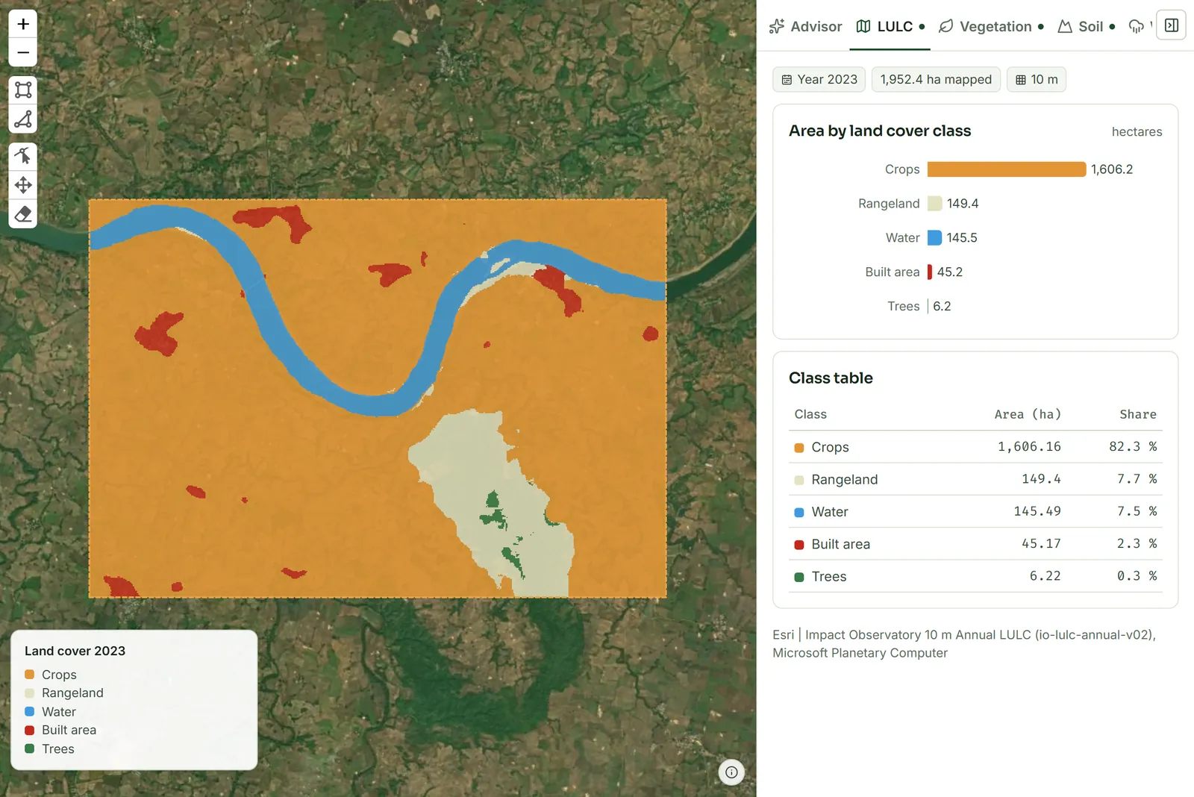Click the Water row in Class table
The width and height of the screenshot is (1194, 797).
(975, 512)
